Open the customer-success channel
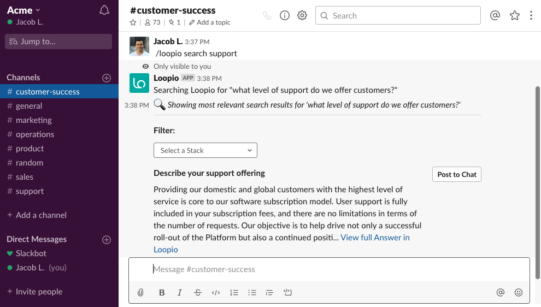Viewport: 541px width, 307px height. (x=59, y=92)
